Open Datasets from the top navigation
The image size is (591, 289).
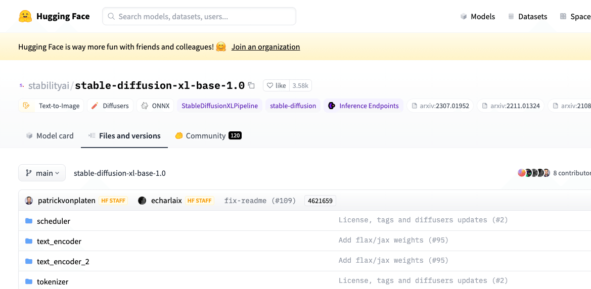[x=527, y=16]
